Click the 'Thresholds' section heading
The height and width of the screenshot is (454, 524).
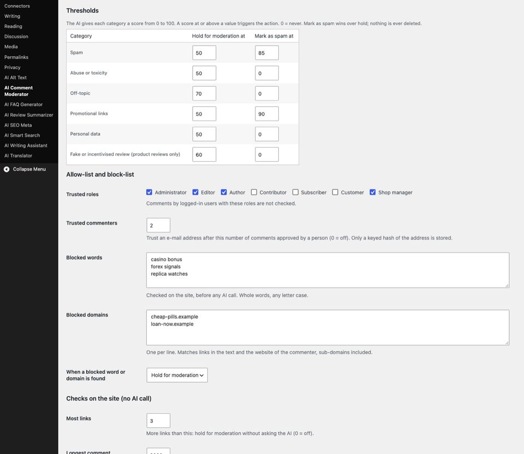tap(82, 11)
